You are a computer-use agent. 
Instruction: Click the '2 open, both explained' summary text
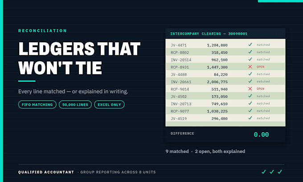[220, 151]
